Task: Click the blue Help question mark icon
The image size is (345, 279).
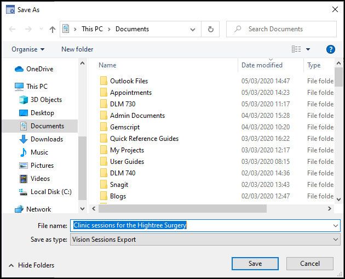Action: coord(330,49)
